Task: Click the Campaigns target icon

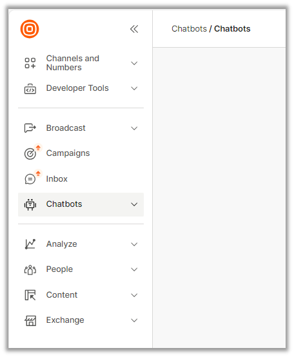Action: (30, 154)
